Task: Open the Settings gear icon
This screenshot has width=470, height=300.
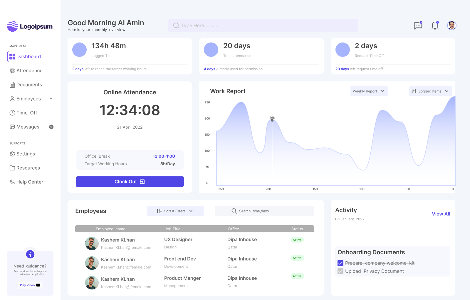Action: [12, 154]
